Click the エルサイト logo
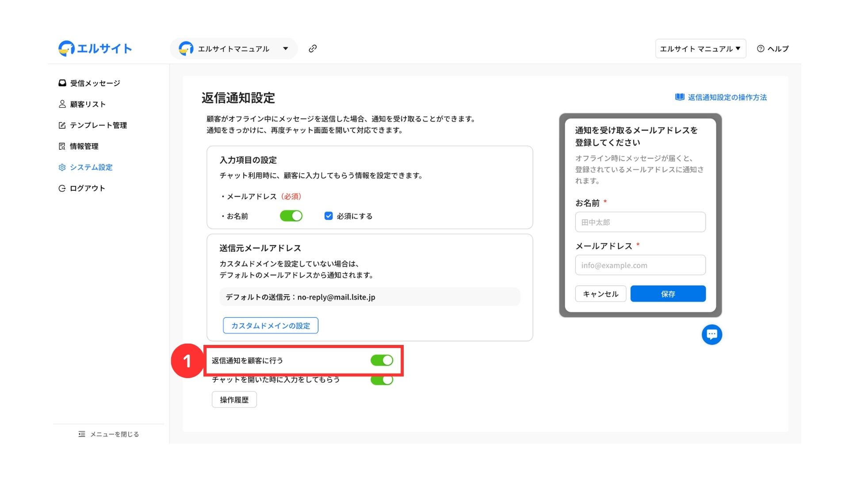This screenshot has height=477, width=849. coord(95,49)
